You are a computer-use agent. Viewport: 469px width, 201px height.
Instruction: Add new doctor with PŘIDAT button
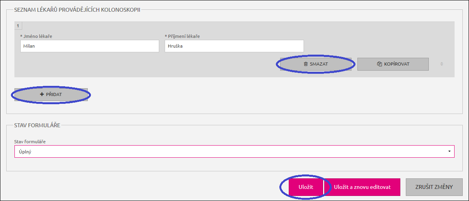pos(51,94)
